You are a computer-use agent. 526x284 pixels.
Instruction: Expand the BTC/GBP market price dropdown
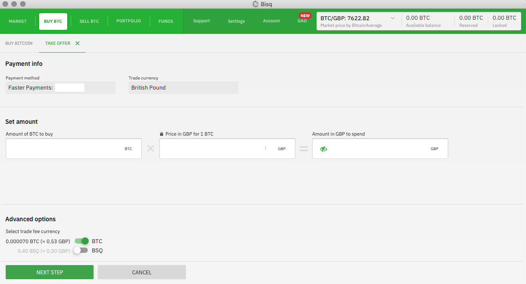point(393,18)
